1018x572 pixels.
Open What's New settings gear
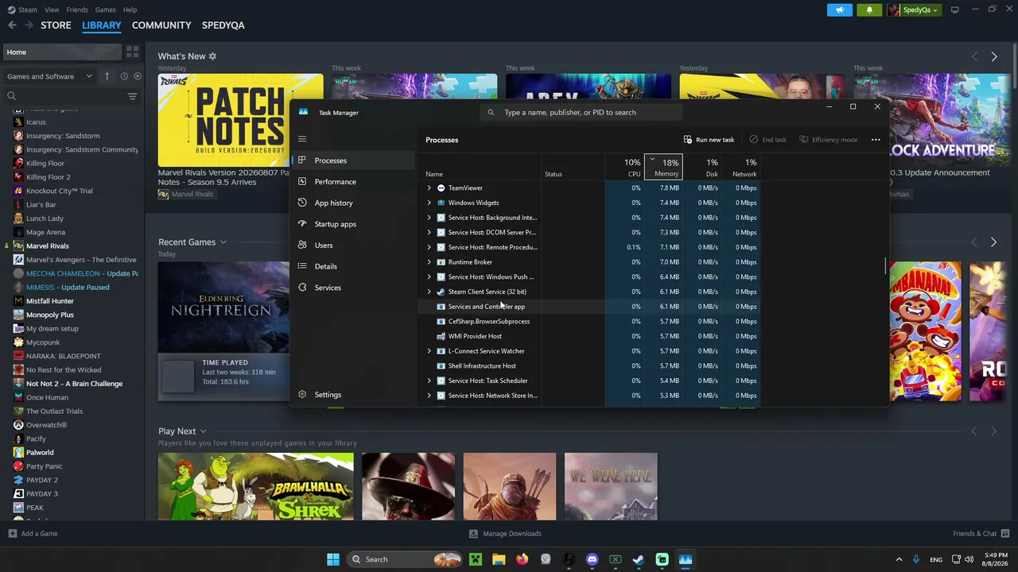point(212,56)
